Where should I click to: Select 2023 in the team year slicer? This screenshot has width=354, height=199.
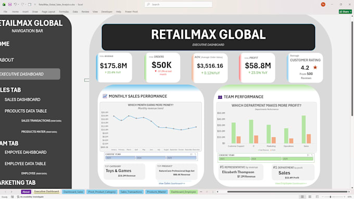tap(234, 159)
